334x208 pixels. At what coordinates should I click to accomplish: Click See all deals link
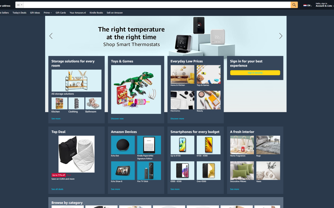point(57,189)
